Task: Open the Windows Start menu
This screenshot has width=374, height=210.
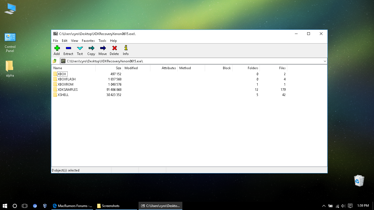Action: [x=5, y=206]
